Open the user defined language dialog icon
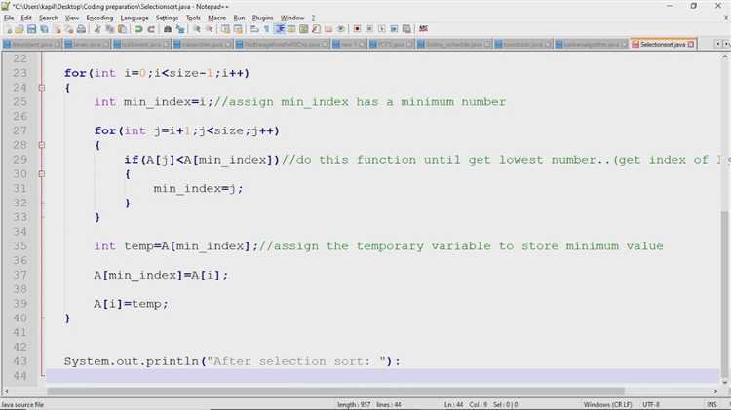This screenshot has width=731, height=410. (291, 29)
